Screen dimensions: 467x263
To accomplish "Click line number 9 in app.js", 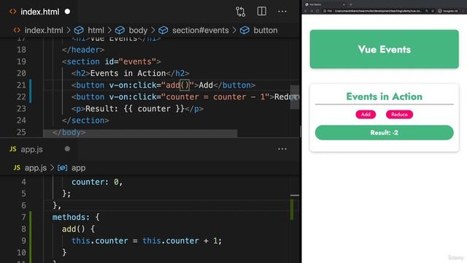I will click(23, 240).
